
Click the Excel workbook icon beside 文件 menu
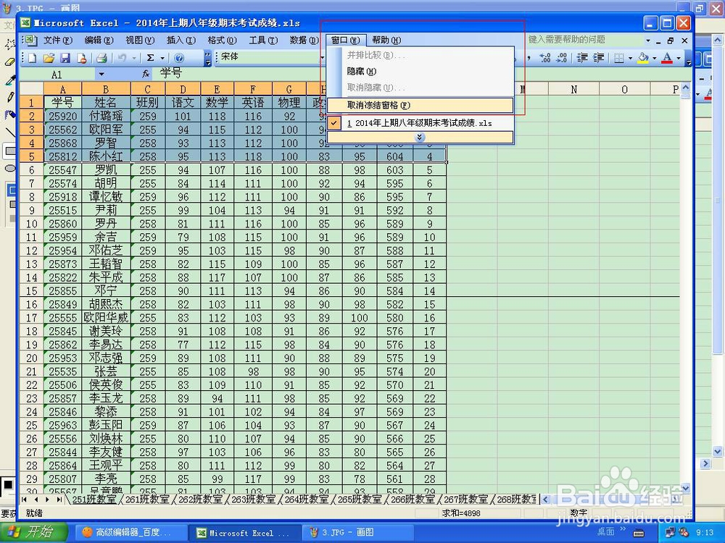coord(30,40)
